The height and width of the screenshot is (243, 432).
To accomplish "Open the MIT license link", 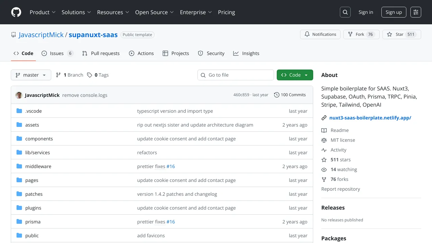I will [x=343, y=140].
